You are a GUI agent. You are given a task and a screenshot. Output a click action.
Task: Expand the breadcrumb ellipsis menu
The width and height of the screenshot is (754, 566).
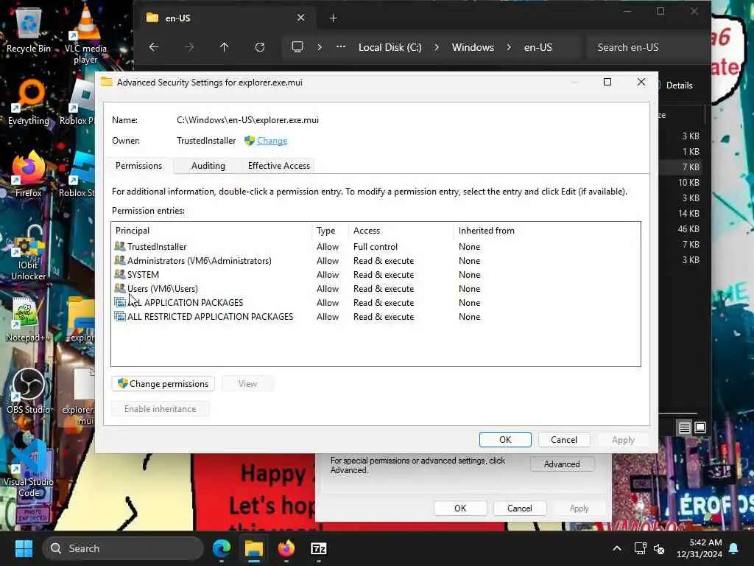point(340,47)
